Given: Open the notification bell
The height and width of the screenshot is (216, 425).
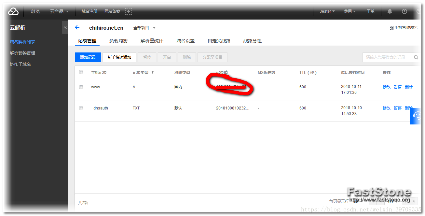Looking at the screenshot, I should pos(390,11).
